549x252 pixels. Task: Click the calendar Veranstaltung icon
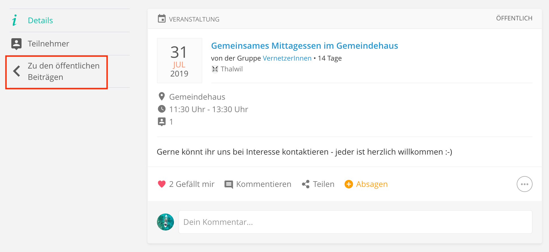point(162,19)
